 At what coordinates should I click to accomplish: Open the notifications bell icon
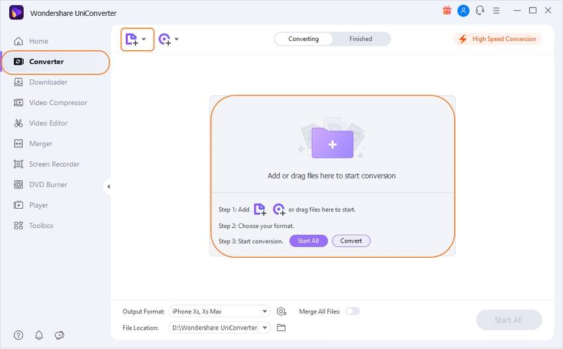[x=39, y=335]
